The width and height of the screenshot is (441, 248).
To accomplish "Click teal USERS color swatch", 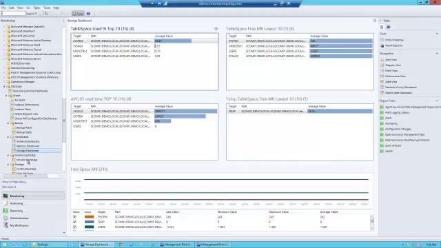I will tap(89, 227).
